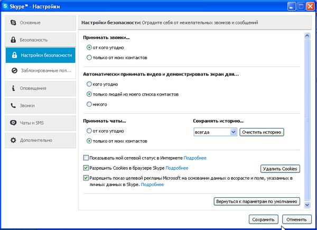Open Подробнее link about Cookies
Image resolution: width=317 pixels, height=230 pixels.
click(177, 168)
